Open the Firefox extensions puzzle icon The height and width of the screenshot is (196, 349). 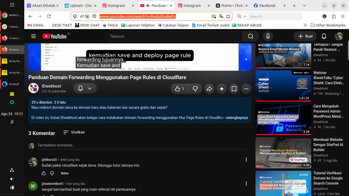(334, 16)
